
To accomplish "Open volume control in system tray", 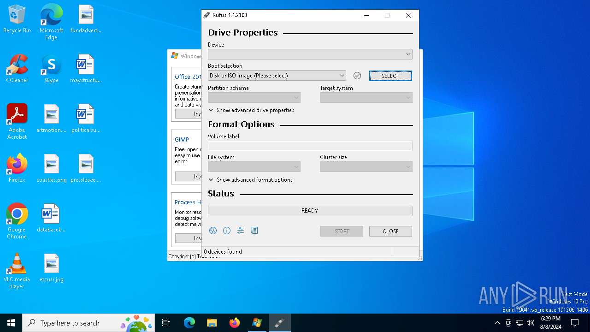I will [531, 323].
